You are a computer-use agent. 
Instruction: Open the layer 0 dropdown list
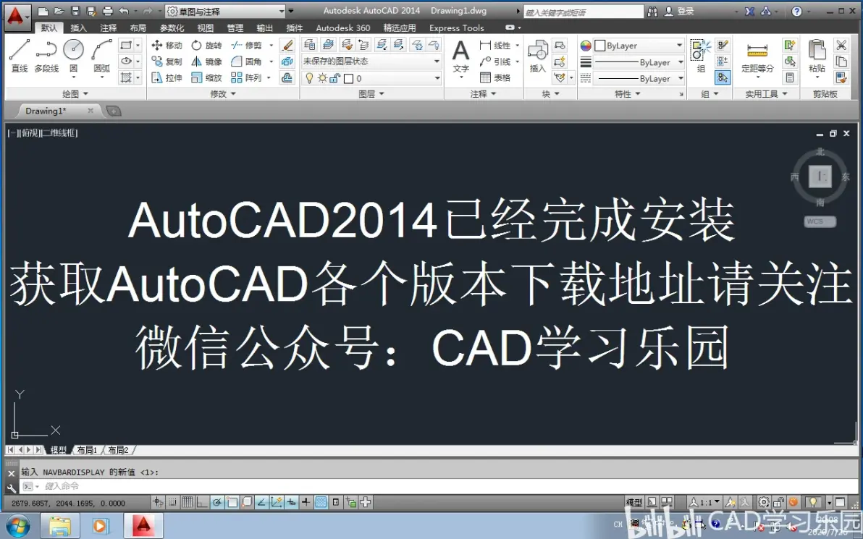click(x=371, y=79)
